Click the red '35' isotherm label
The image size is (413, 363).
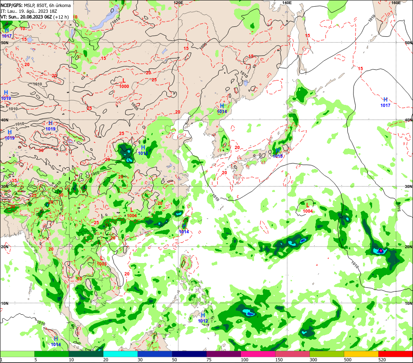point(14,181)
